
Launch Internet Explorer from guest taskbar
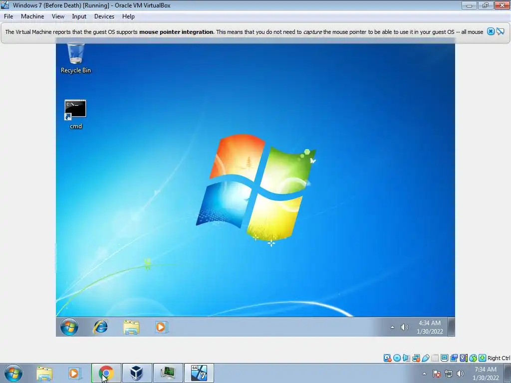pyautogui.click(x=101, y=327)
